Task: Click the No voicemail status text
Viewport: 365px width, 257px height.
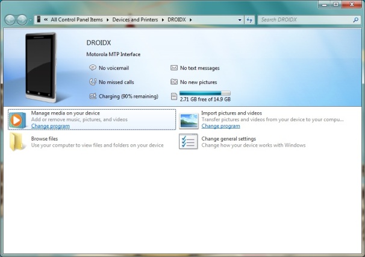Action: pos(114,68)
